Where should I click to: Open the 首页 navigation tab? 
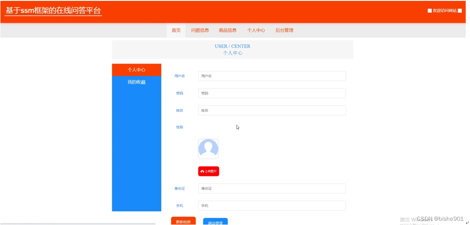point(176,30)
